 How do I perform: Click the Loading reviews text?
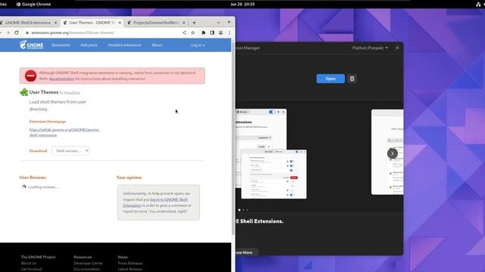coord(43,187)
